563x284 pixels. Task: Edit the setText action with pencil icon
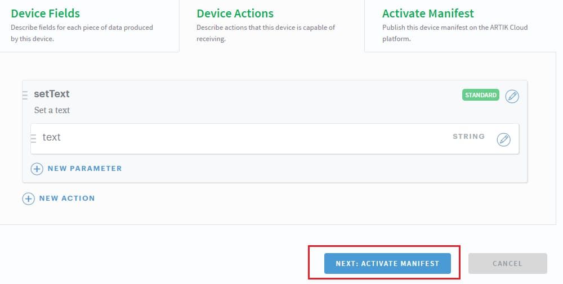pyautogui.click(x=512, y=96)
